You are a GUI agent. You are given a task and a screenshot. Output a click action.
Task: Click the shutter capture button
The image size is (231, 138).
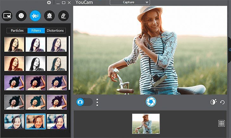point(151,102)
